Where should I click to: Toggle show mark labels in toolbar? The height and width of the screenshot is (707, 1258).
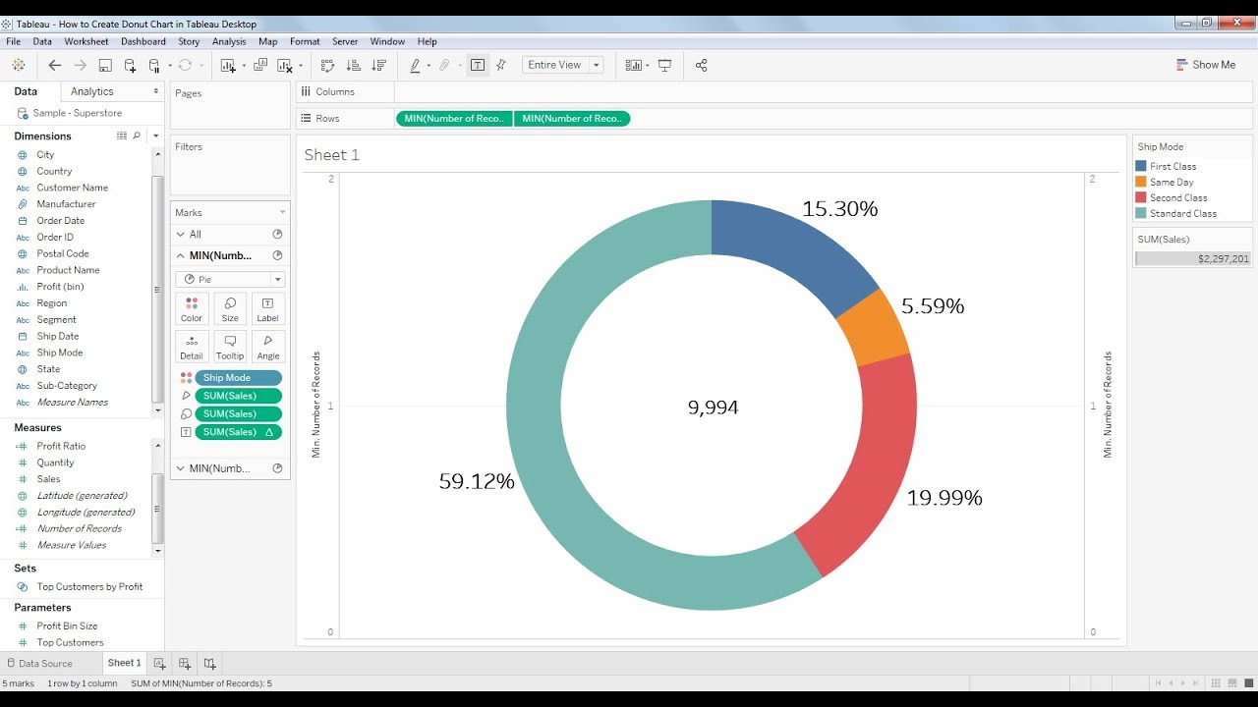(478, 65)
